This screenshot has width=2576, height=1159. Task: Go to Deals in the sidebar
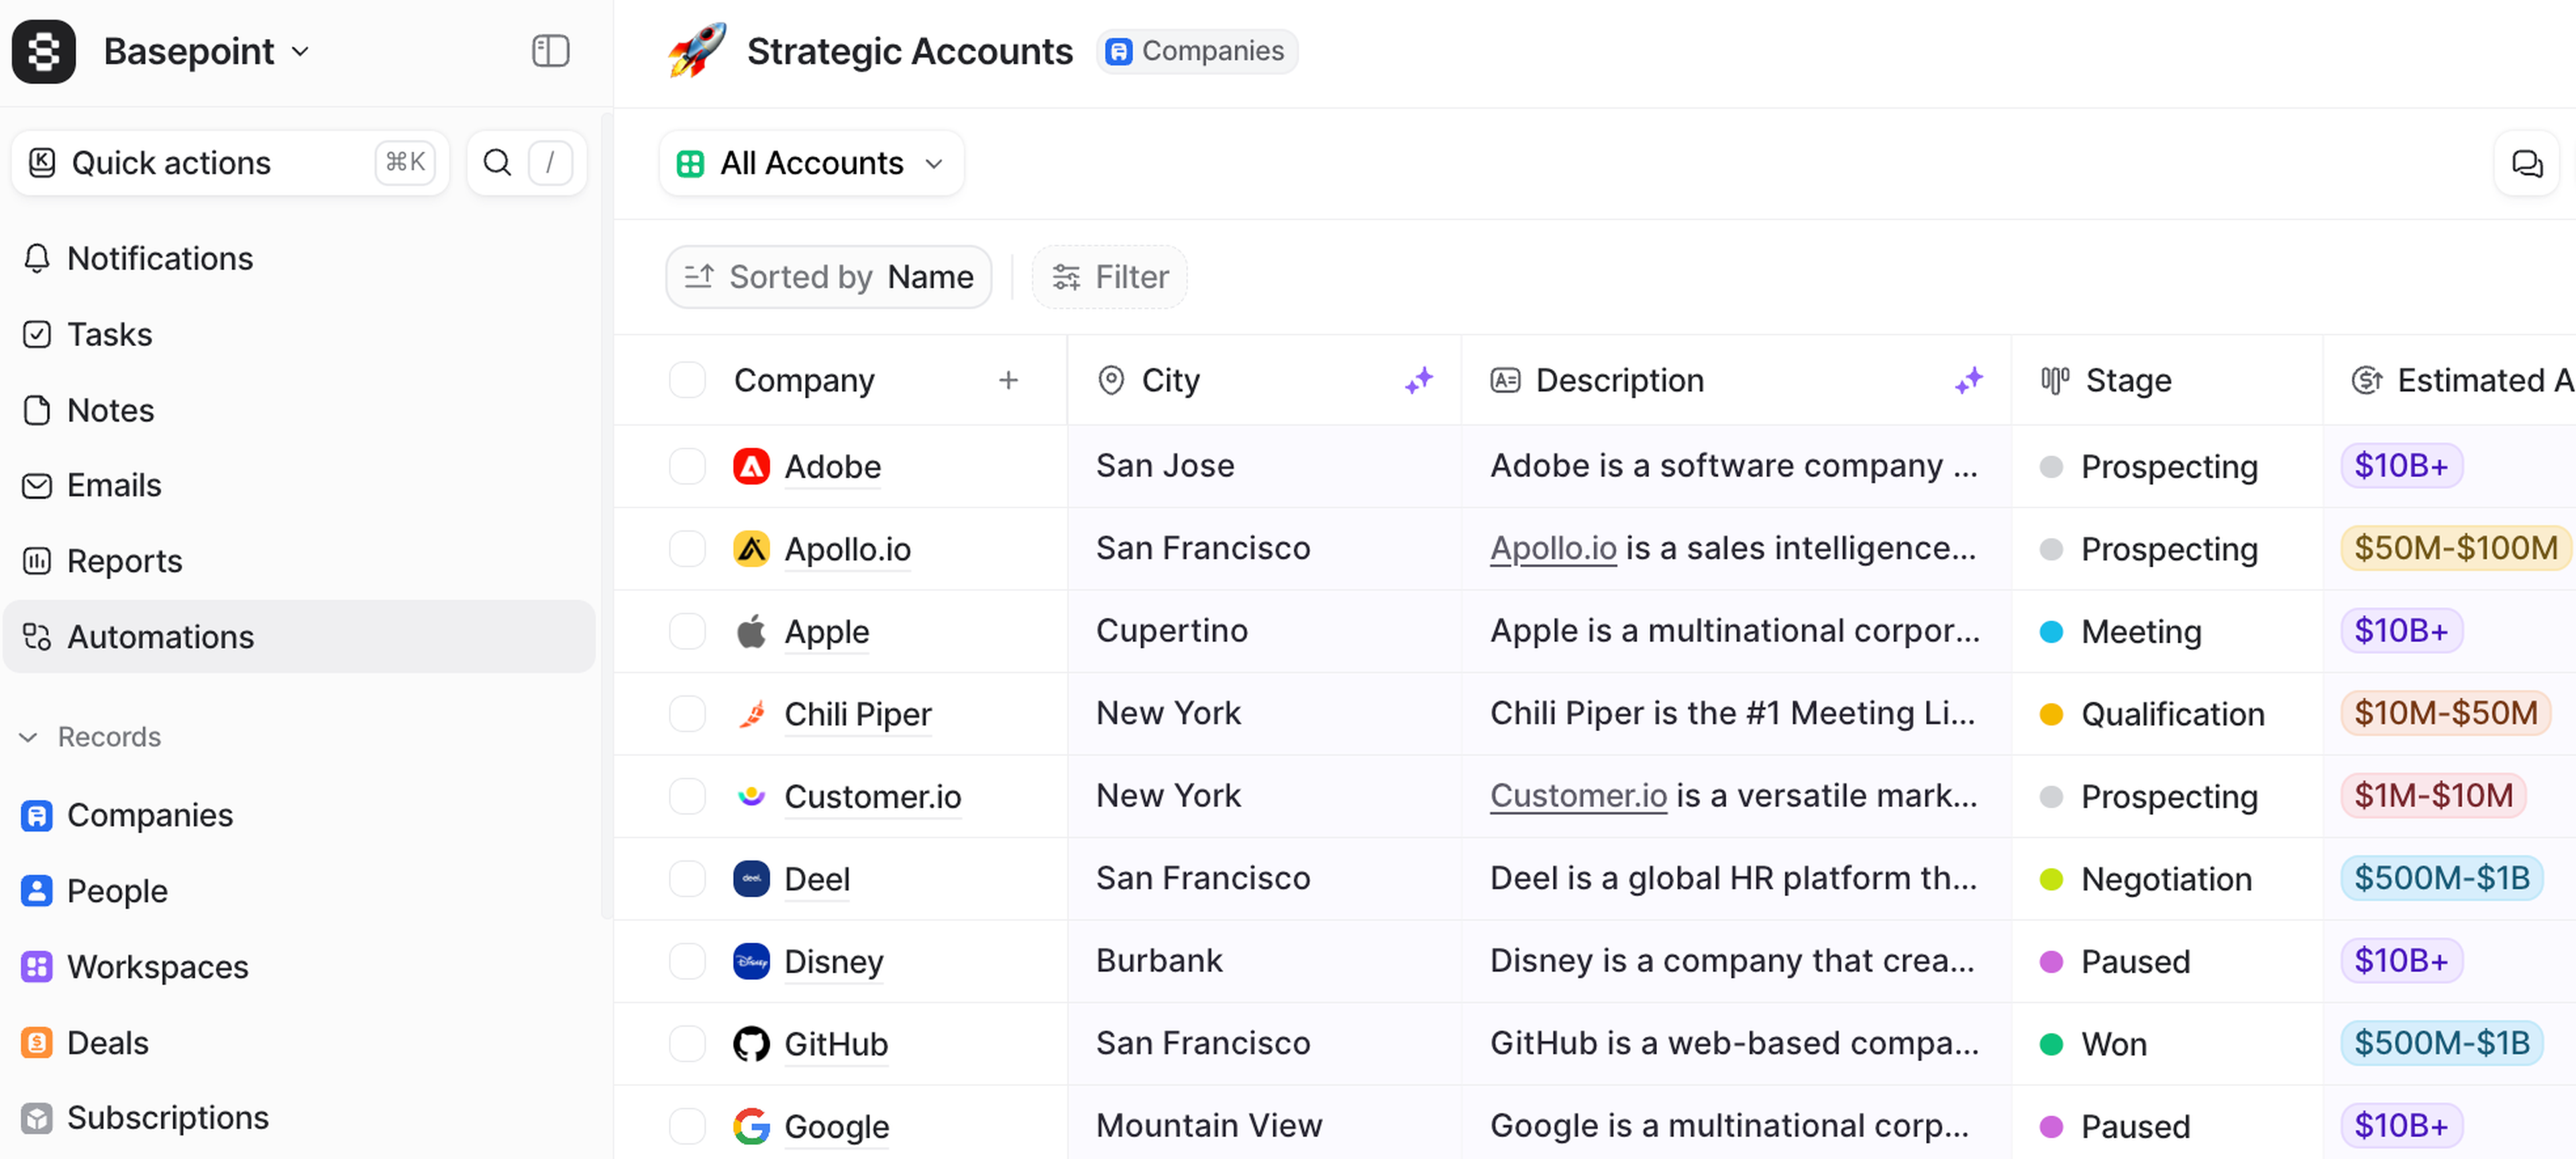point(107,1043)
